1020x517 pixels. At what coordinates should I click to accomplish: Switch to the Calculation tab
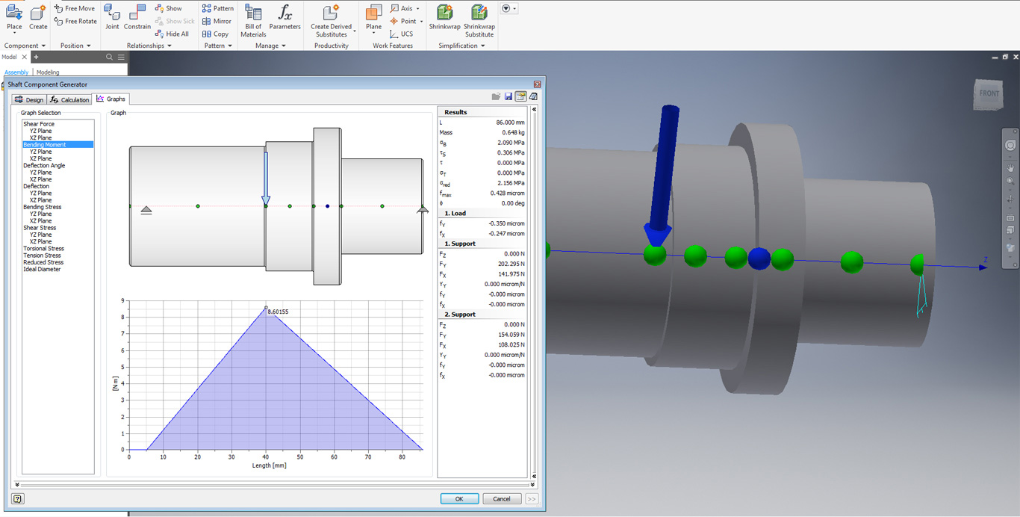click(69, 99)
